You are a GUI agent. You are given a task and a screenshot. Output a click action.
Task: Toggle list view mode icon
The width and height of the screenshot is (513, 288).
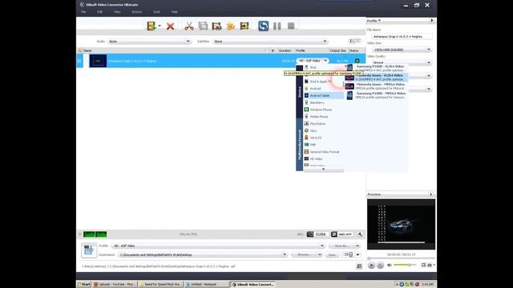point(354,41)
